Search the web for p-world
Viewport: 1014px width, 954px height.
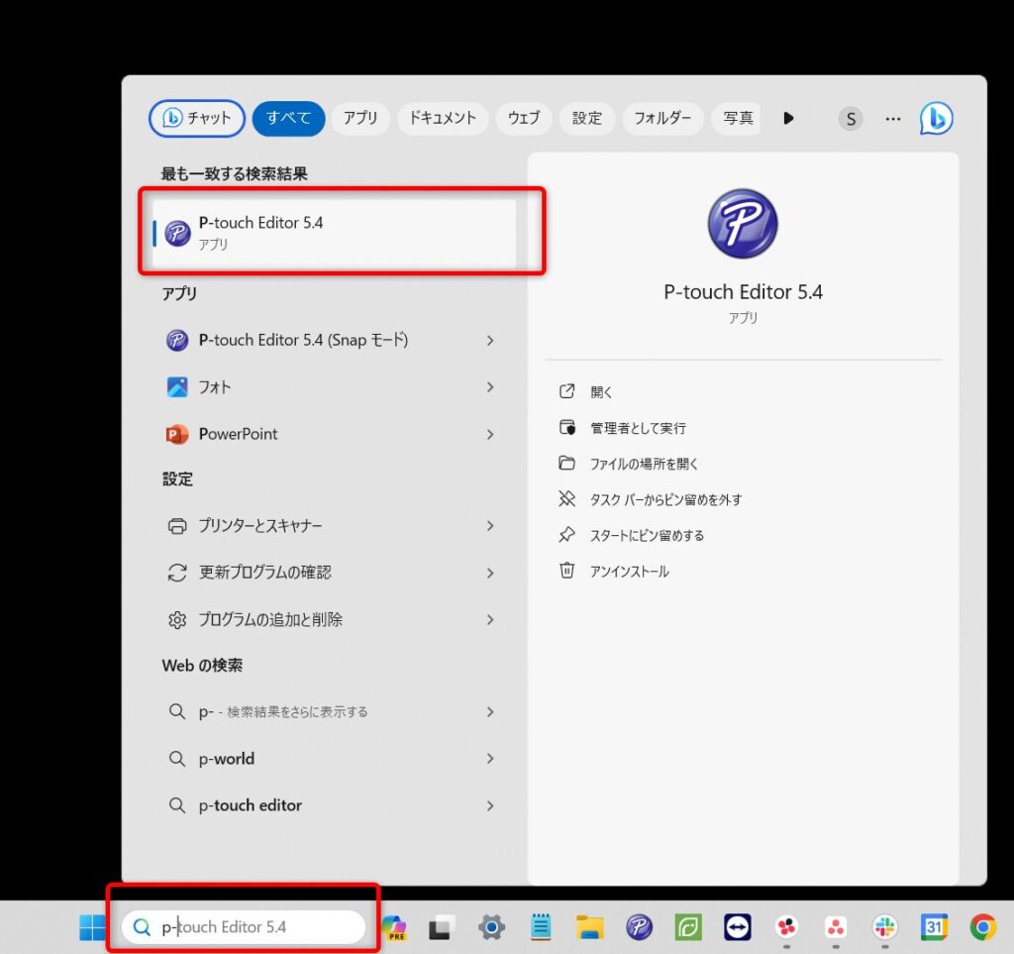point(332,759)
